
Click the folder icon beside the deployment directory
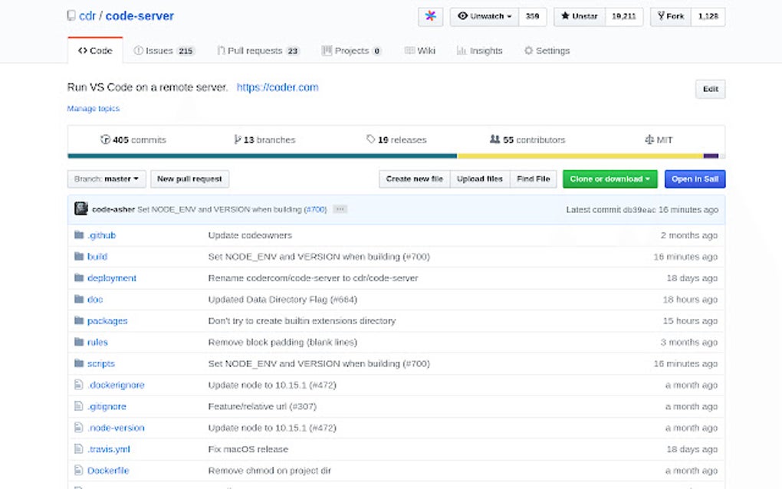click(79, 277)
